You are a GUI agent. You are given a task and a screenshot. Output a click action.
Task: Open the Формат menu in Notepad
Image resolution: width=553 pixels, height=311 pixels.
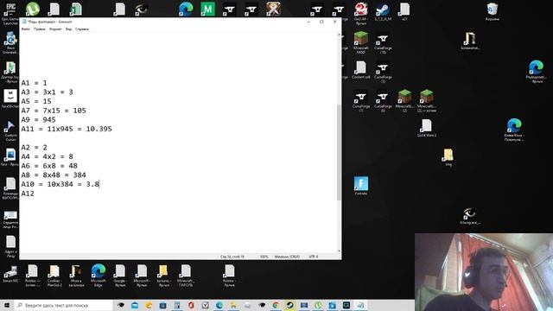click(x=55, y=29)
